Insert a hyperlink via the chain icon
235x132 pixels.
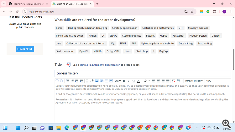92,81
